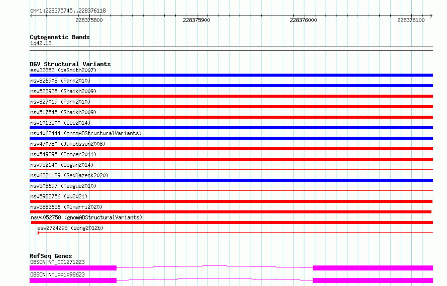Select the Cytogenetic Bands track title
This screenshot has width=447, height=286.
60,37
